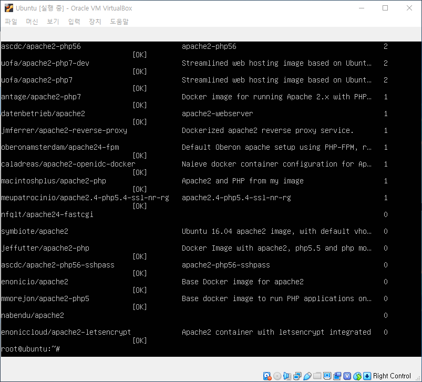
Task: Click the display status icon
Action: point(327,376)
